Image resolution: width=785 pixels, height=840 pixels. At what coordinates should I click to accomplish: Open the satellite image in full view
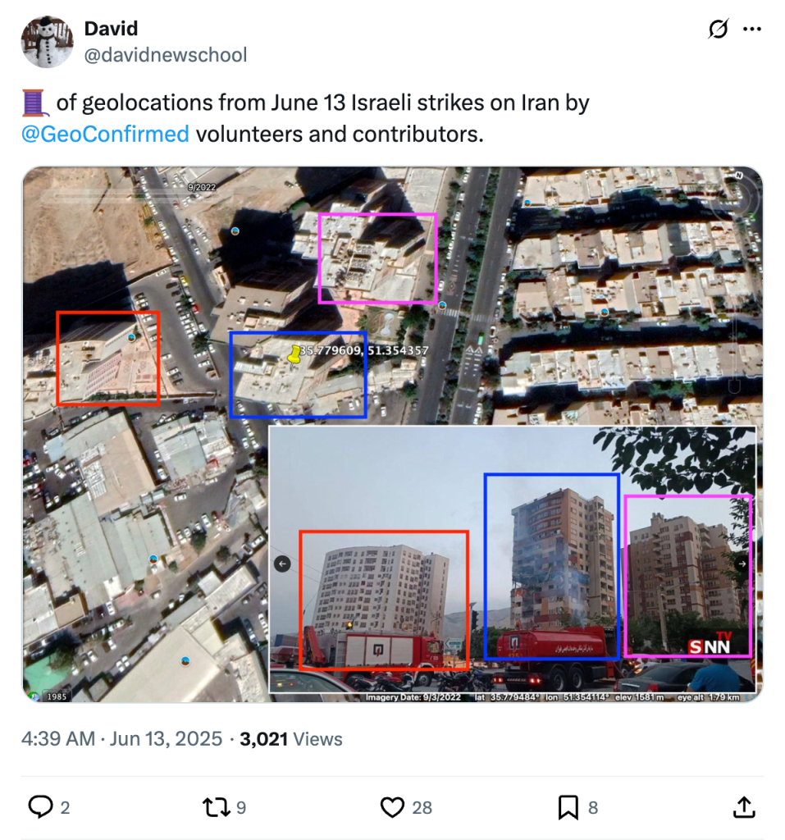coord(392,435)
